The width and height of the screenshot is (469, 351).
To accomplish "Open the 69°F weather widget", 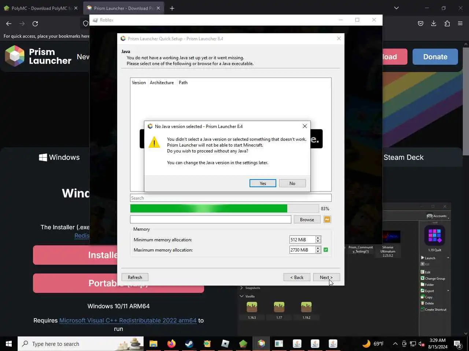I will point(373,344).
